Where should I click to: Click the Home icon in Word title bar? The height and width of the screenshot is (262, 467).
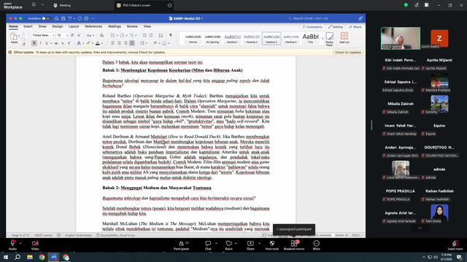[x=57, y=18]
